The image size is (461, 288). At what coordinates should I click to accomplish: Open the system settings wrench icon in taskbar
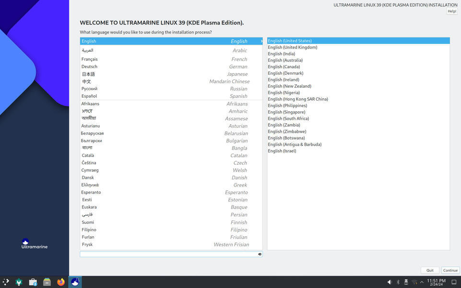point(19,282)
